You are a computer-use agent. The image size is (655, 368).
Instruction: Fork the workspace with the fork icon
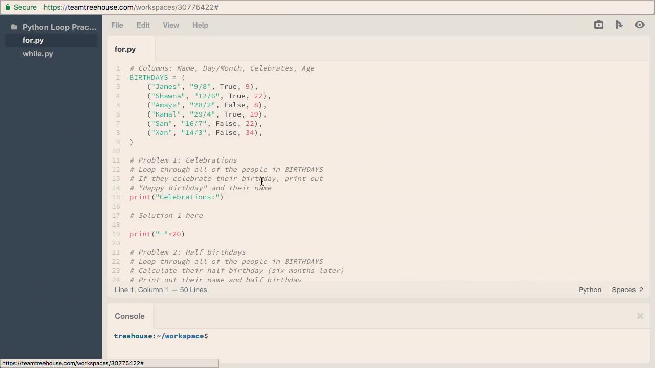point(619,25)
